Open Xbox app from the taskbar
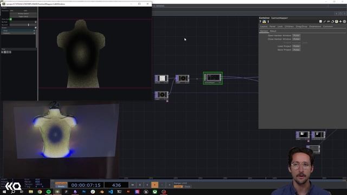 (x=155, y=192)
